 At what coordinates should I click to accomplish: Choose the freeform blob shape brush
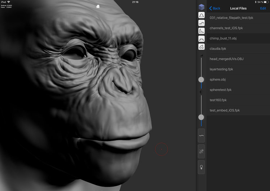(201, 47)
